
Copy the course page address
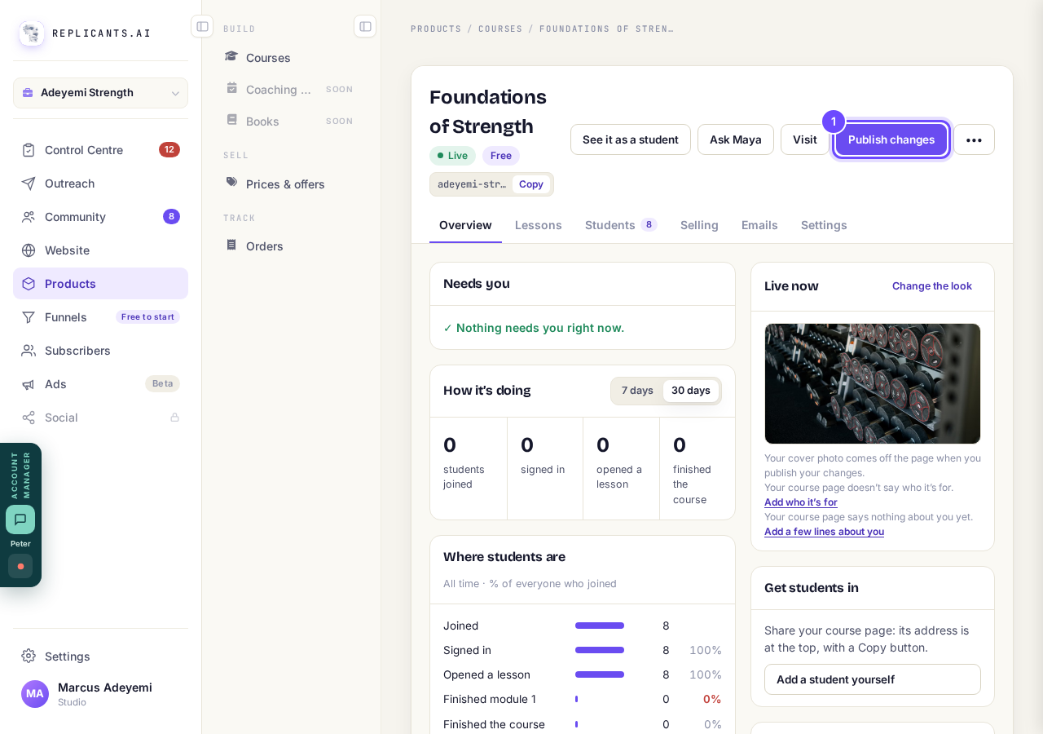pyautogui.click(x=531, y=184)
